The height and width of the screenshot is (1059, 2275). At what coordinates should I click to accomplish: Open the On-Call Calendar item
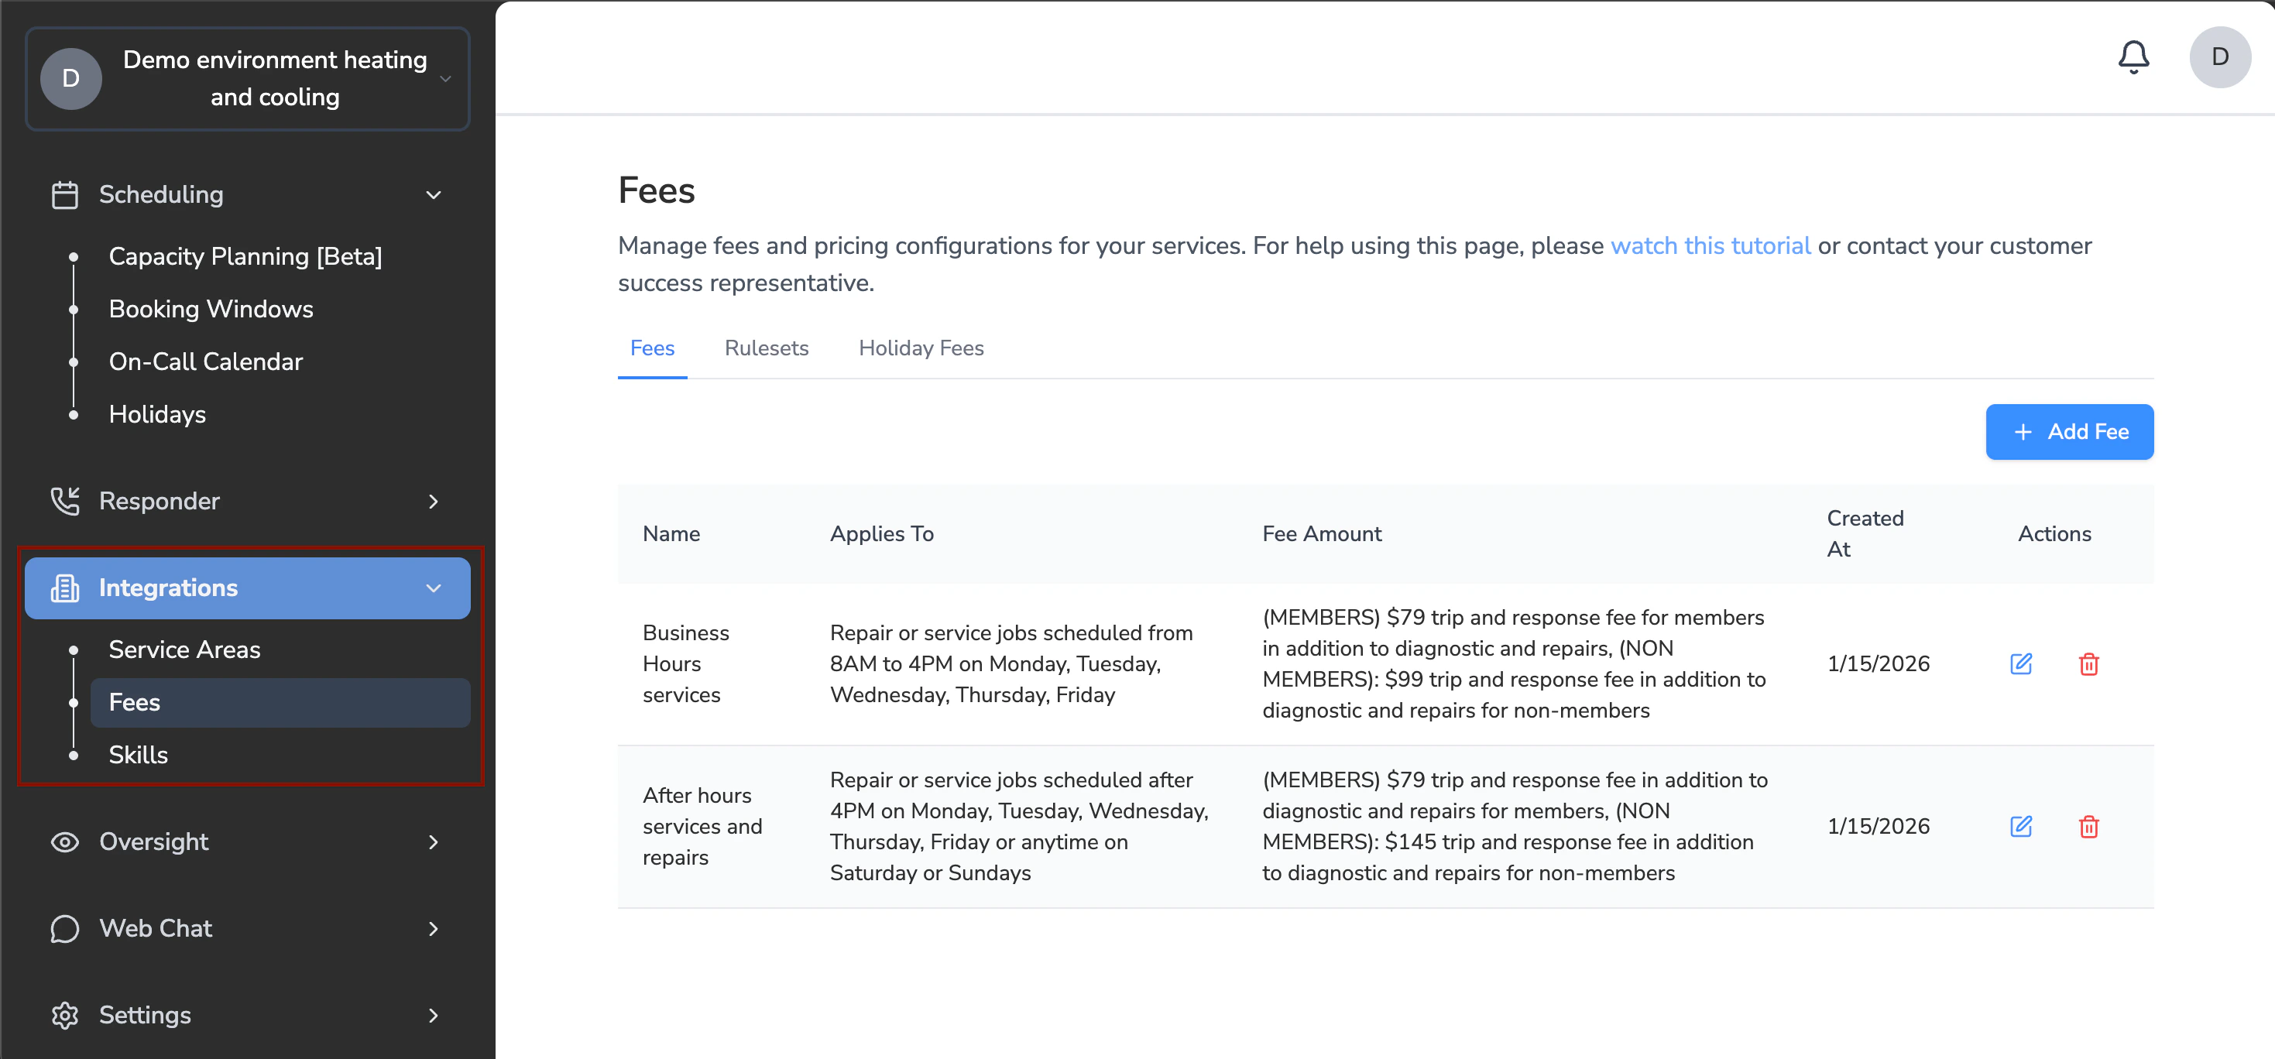pos(205,362)
